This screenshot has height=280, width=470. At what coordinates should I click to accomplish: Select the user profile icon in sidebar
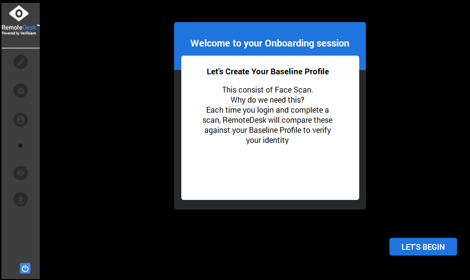pos(21,120)
